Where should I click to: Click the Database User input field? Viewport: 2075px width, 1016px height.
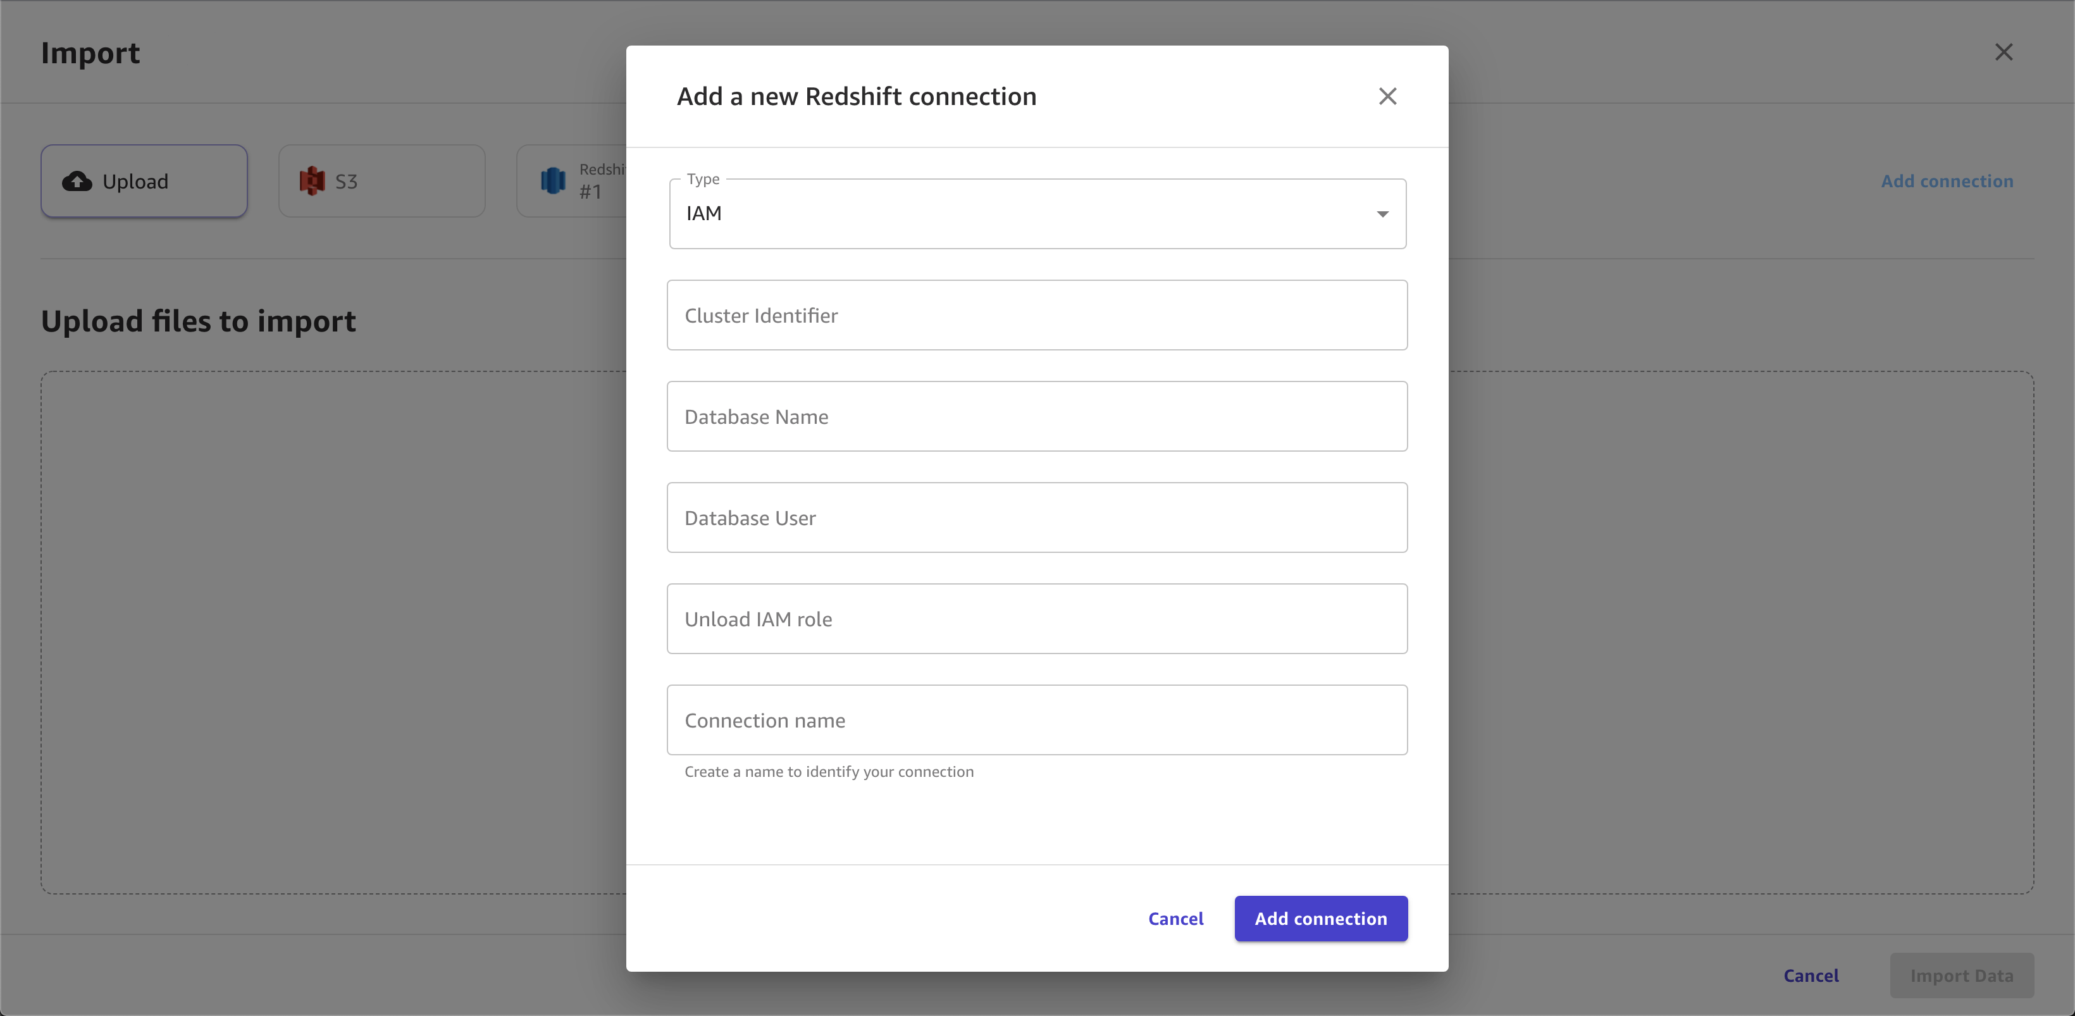point(1036,517)
